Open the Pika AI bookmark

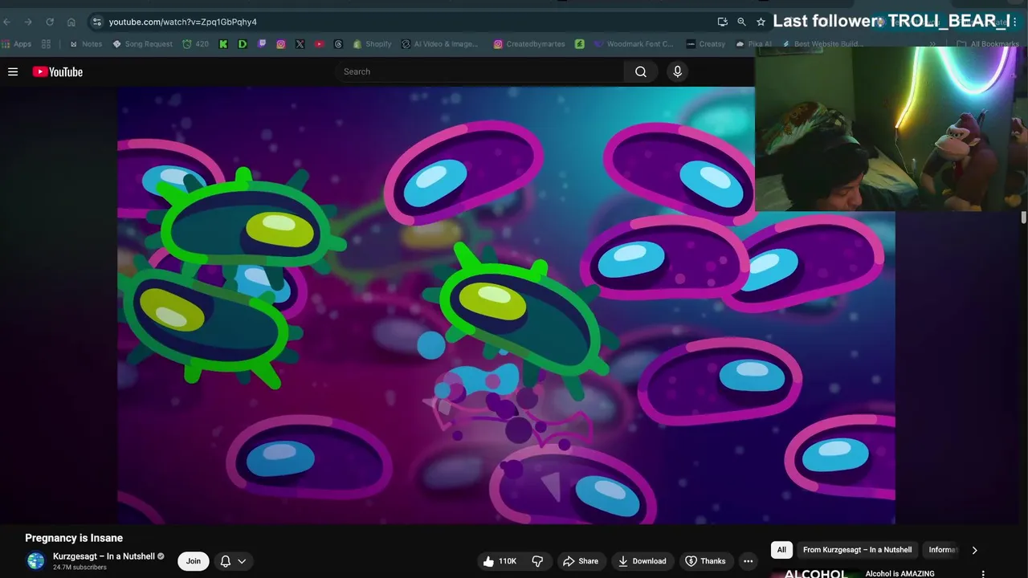coord(754,44)
